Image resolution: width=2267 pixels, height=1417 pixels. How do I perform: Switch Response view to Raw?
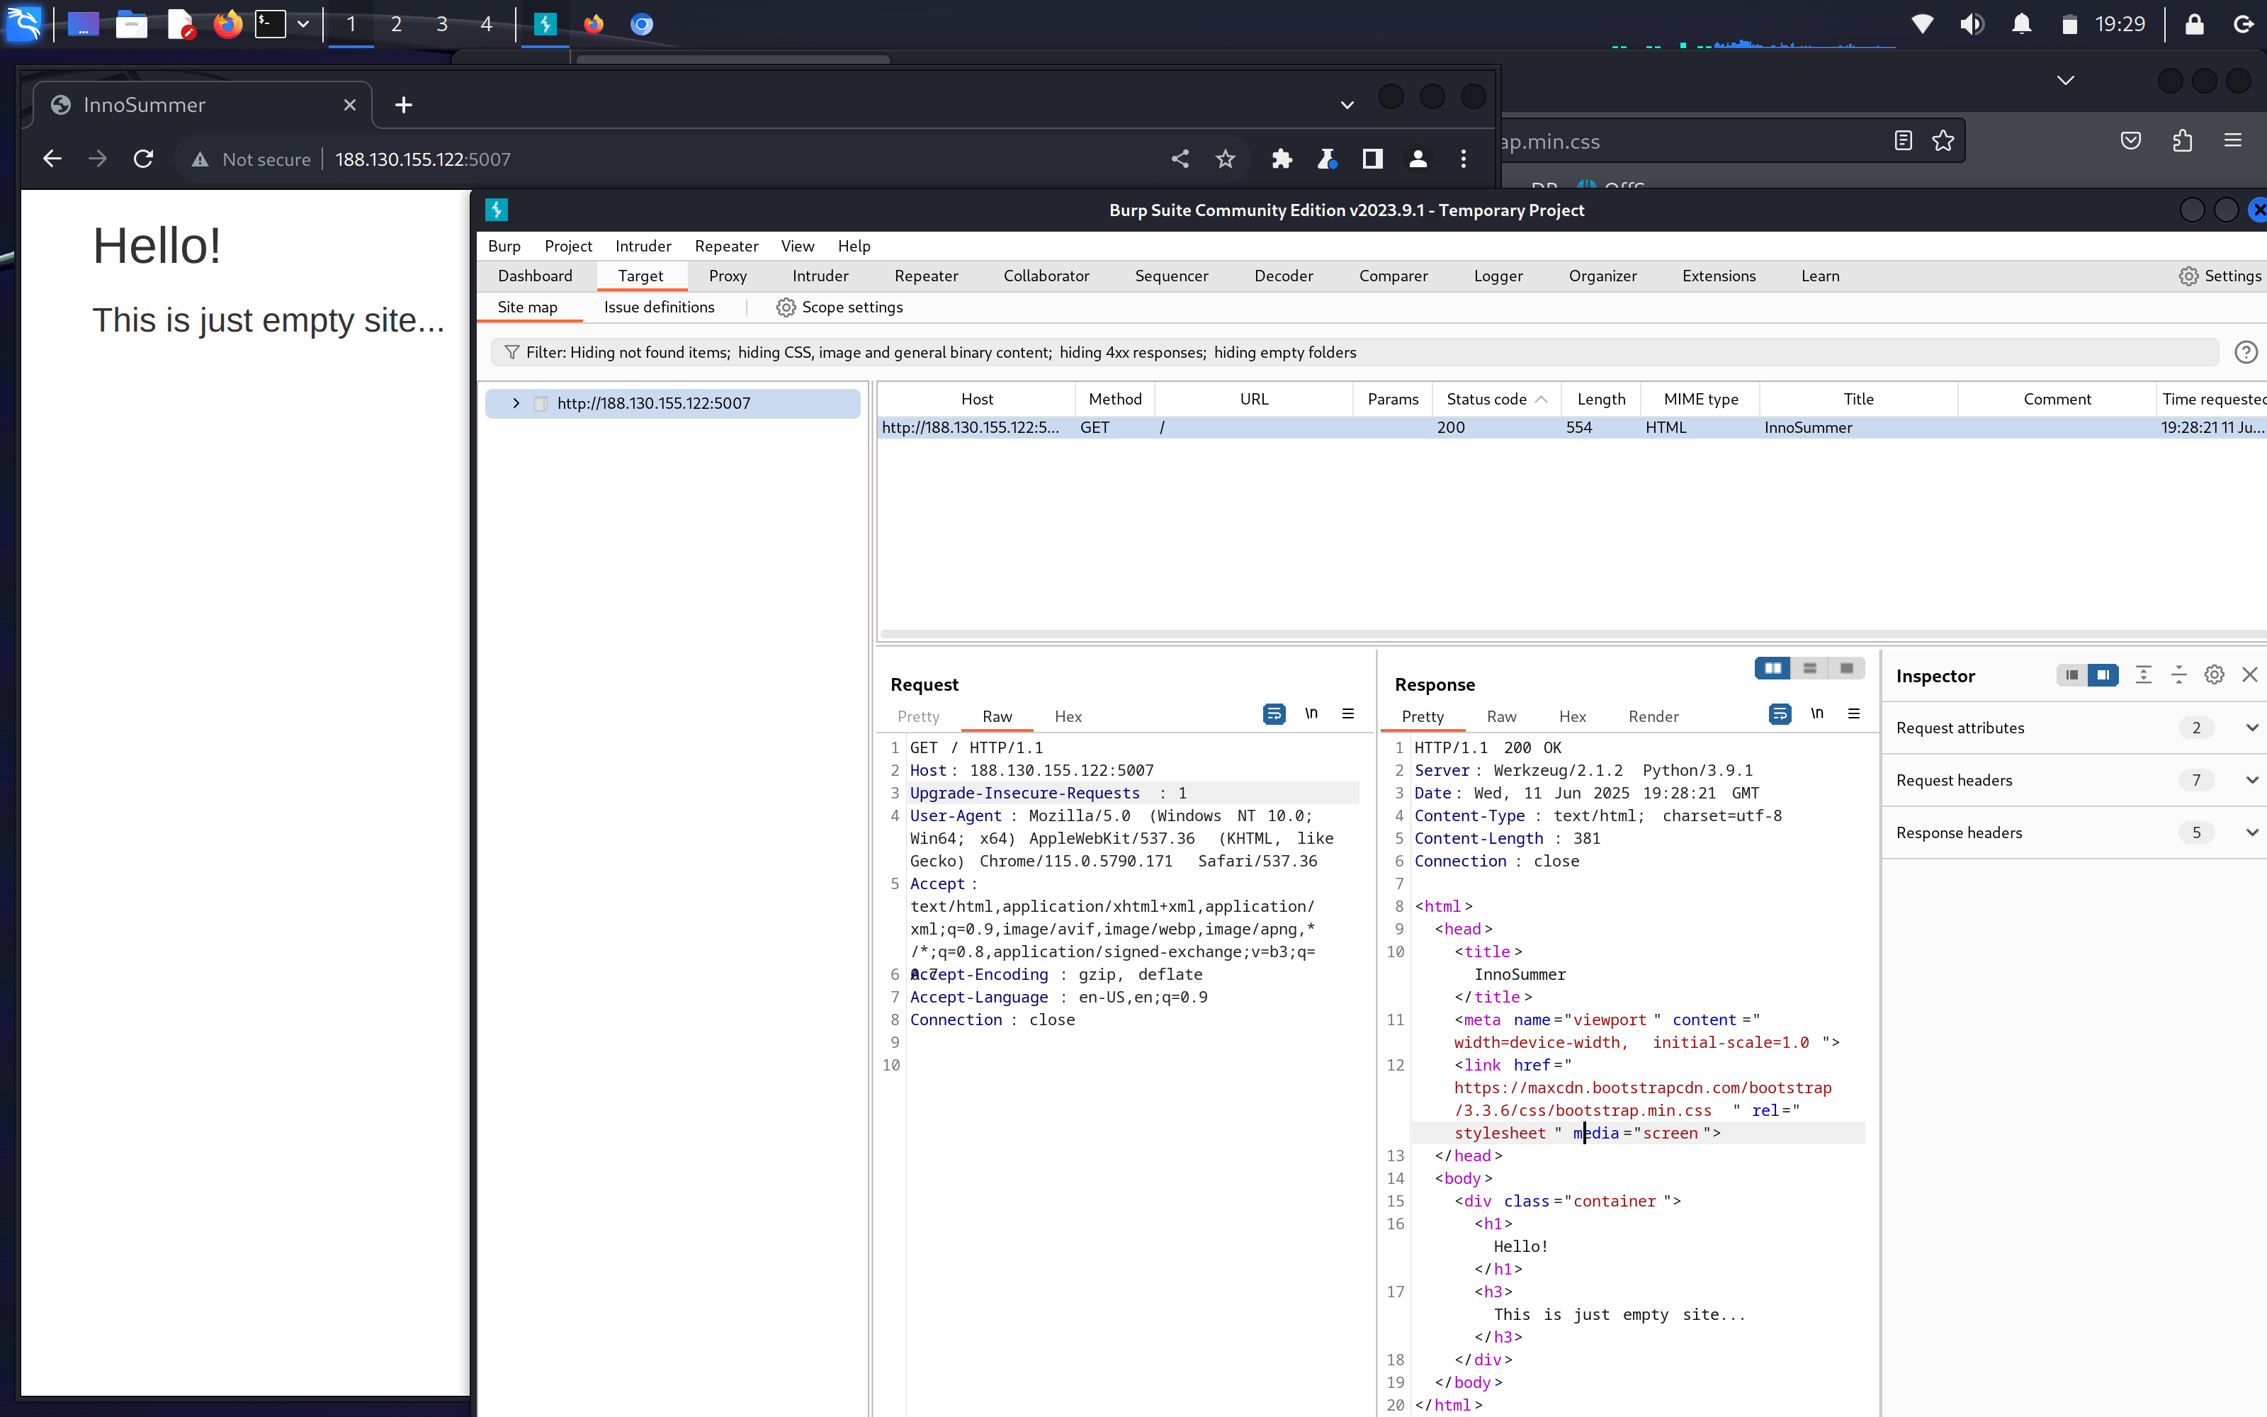(x=1500, y=716)
